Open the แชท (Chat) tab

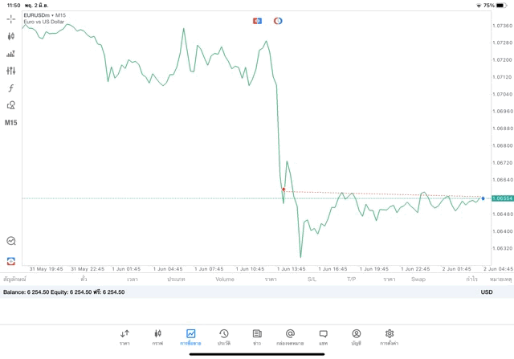pyautogui.click(x=323, y=337)
